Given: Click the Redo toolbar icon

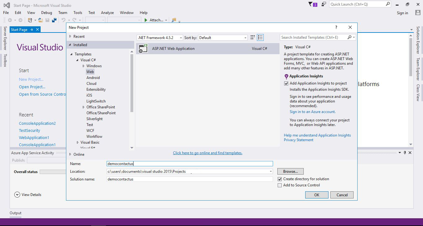Looking at the screenshot, I should coord(74,20).
